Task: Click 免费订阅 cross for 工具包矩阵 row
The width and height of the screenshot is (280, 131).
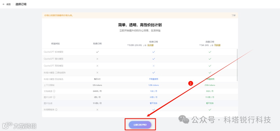Action: click(x=97, y=72)
